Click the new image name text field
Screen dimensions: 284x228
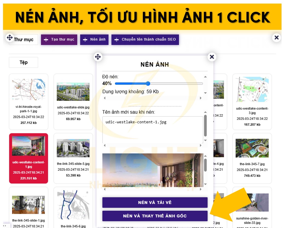point(153,130)
